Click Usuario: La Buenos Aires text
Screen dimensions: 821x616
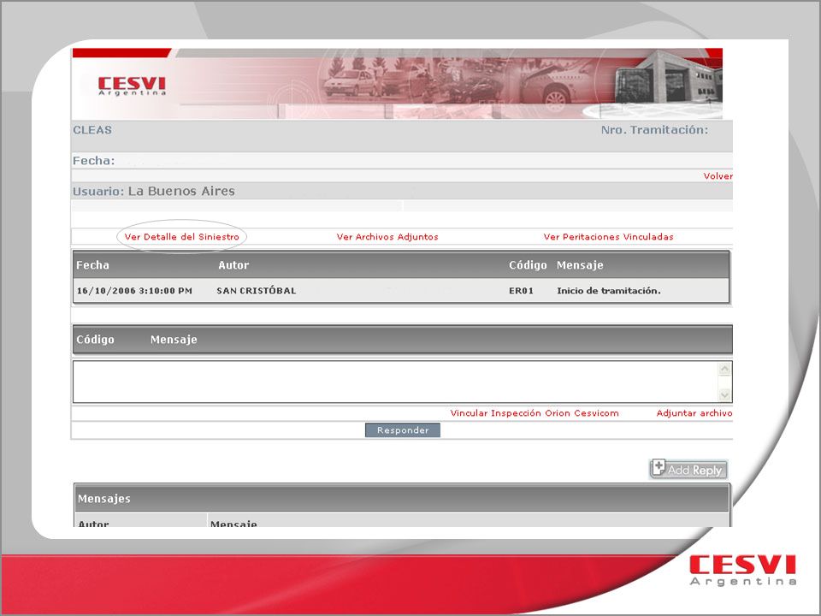coord(153,191)
